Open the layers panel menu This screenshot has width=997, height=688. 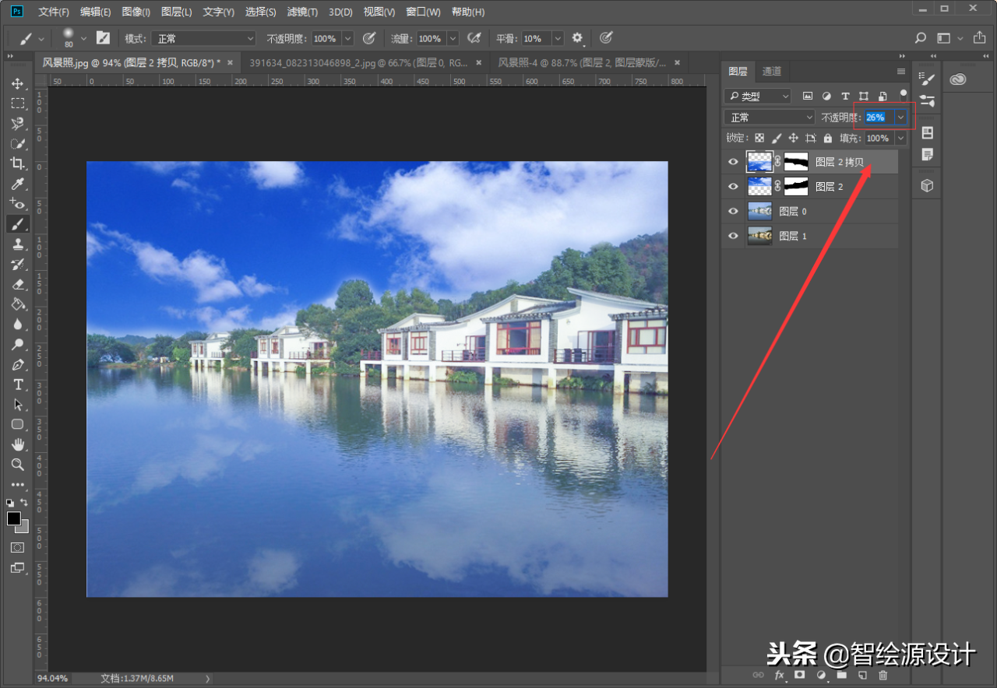[x=901, y=71]
